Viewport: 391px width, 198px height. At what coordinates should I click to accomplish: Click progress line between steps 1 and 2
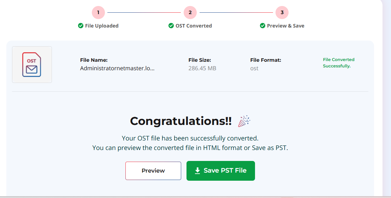pyautogui.click(x=144, y=13)
